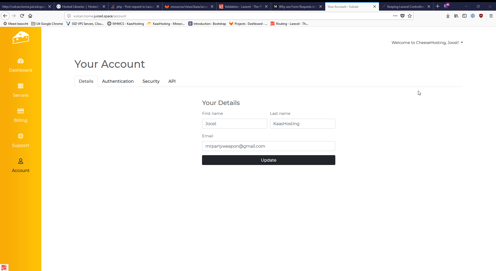
Task: Open the Firefox hamburger menu
Action: click(x=491, y=16)
